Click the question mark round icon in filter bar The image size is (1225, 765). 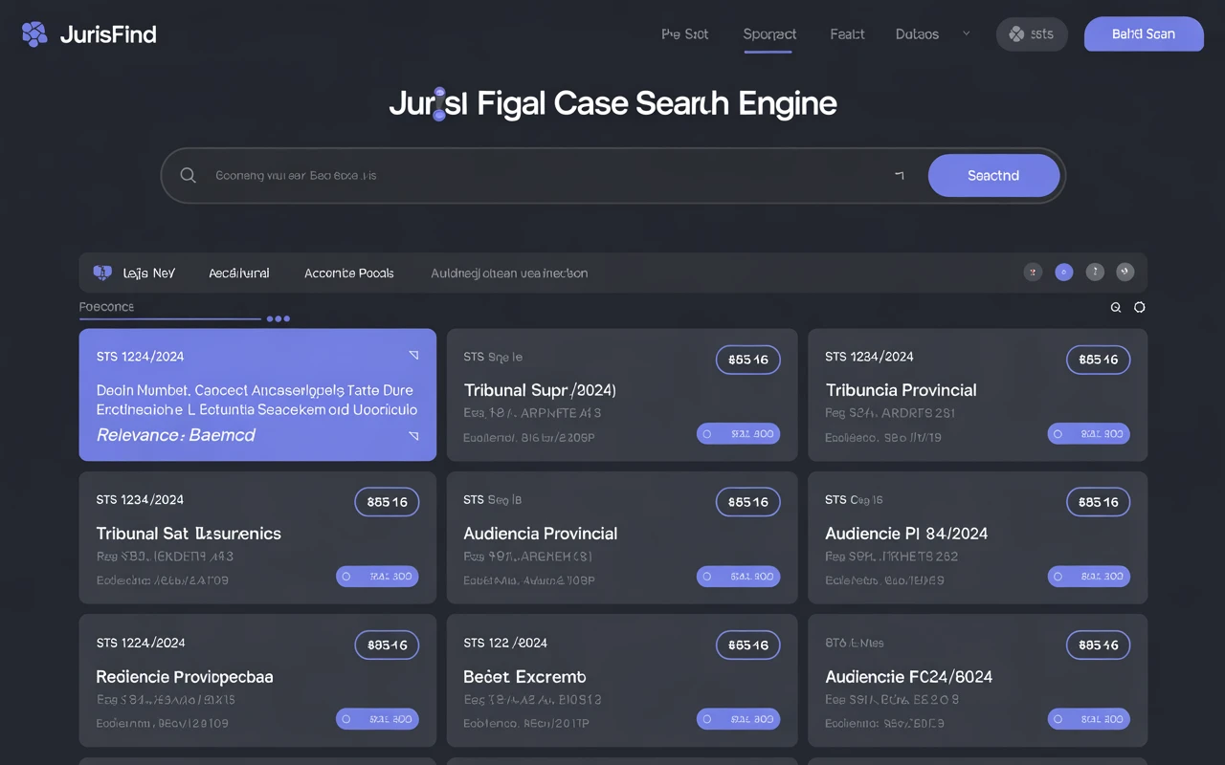1095,273
